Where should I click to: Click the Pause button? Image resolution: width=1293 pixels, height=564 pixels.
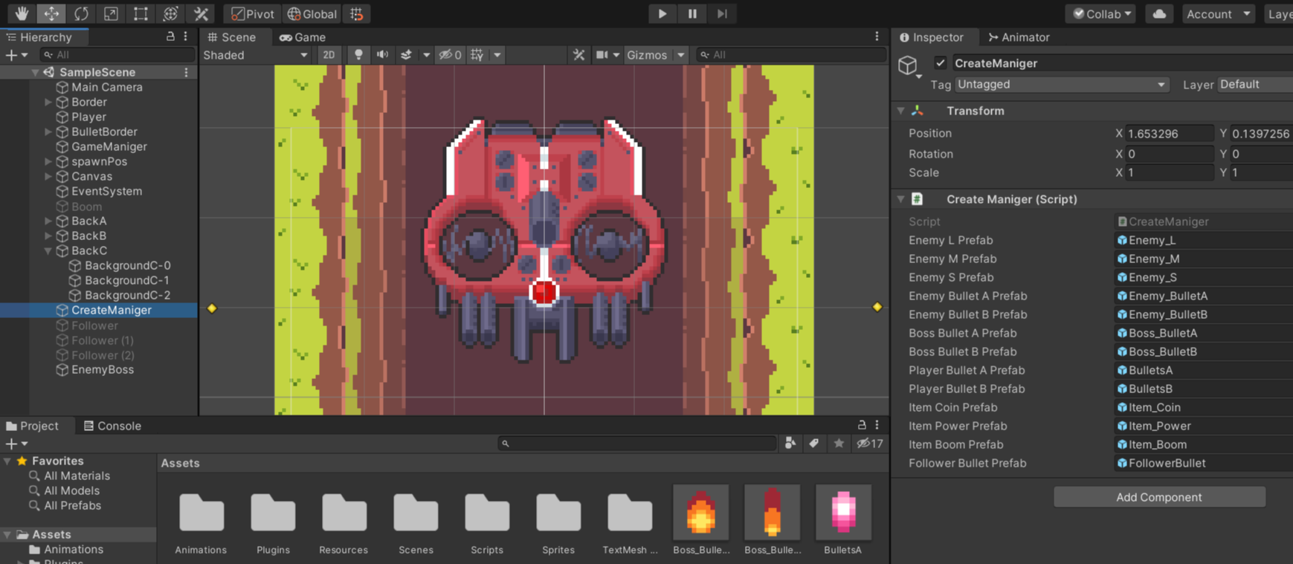(692, 13)
